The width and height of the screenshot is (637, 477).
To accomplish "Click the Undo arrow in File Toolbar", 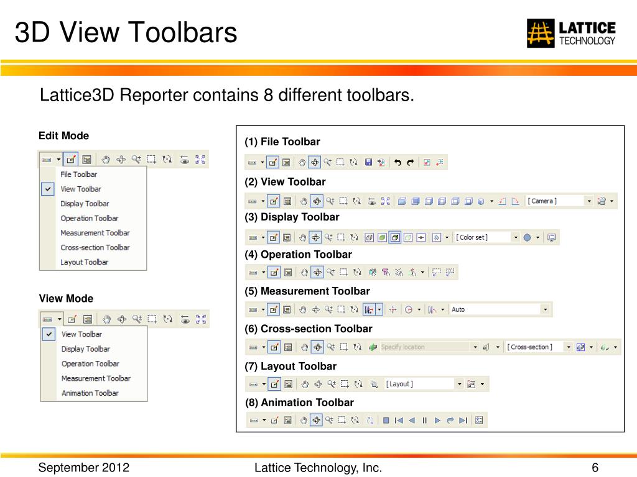I will pyautogui.click(x=398, y=162).
